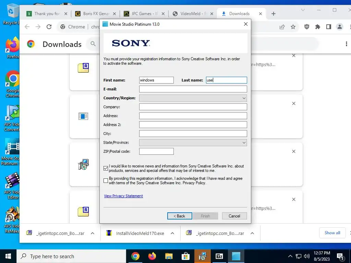Screen dimensions: 351x263
Task: Open the volume speaker tray icon
Action: click(307, 256)
